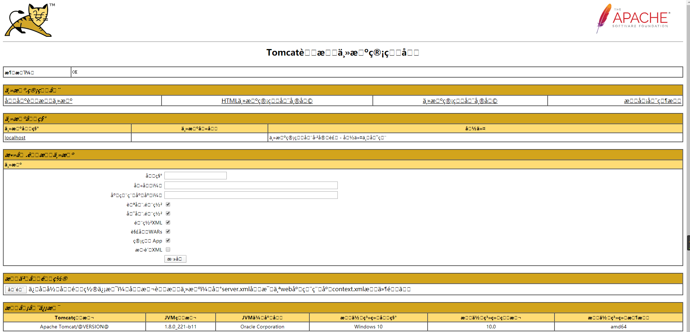Open the first link under the manager header
Image resolution: width=690 pixels, height=332 pixels.
[x=39, y=101]
